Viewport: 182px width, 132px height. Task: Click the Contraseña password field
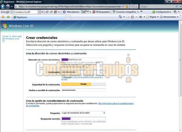83,72
